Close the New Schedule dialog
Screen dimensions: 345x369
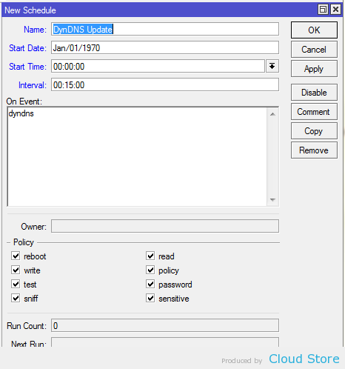point(335,10)
